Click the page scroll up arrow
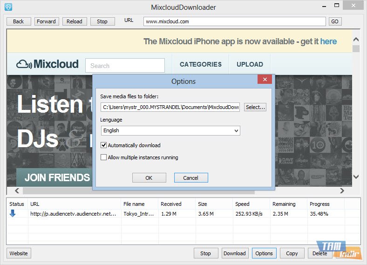 356,39
